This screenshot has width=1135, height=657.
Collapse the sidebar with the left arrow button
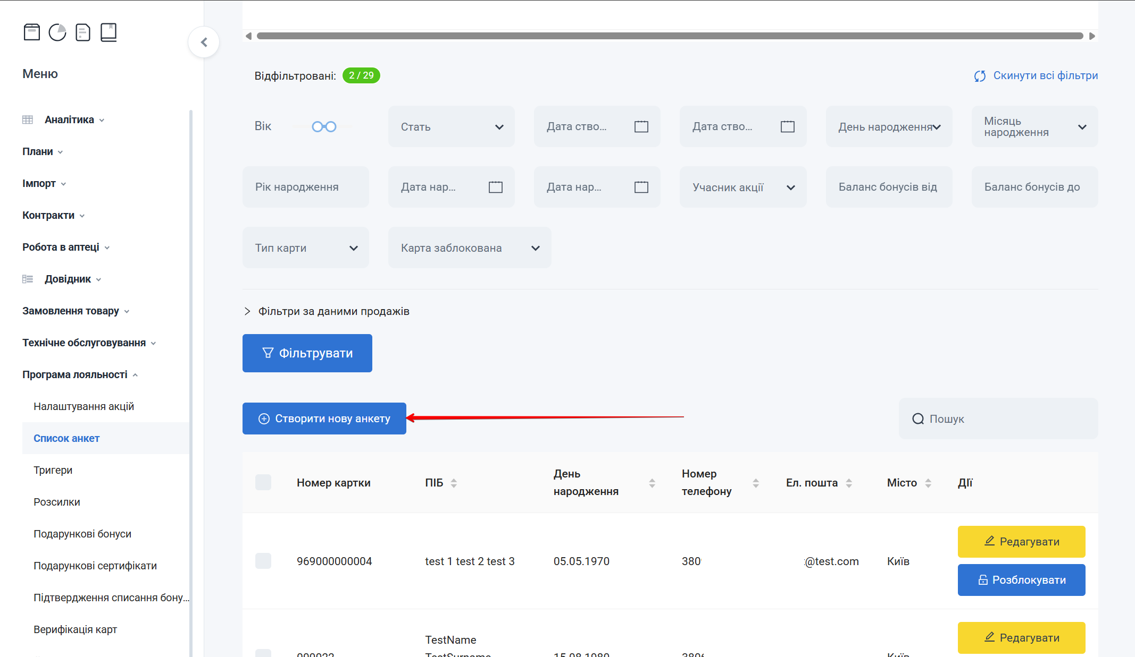[204, 42]
